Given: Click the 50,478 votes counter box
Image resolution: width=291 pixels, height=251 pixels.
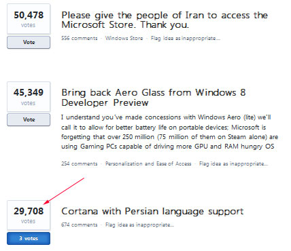Looking at the screenshot, I should (x=29, y=19).
